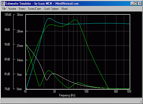Screen dimensions: 143x104
Task: Click the Subwoofer Simulator app icon in title bar
Action: tap(3, 4)
